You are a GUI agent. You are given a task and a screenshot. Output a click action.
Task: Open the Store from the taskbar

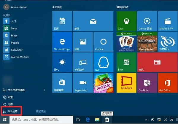point(107,120)
